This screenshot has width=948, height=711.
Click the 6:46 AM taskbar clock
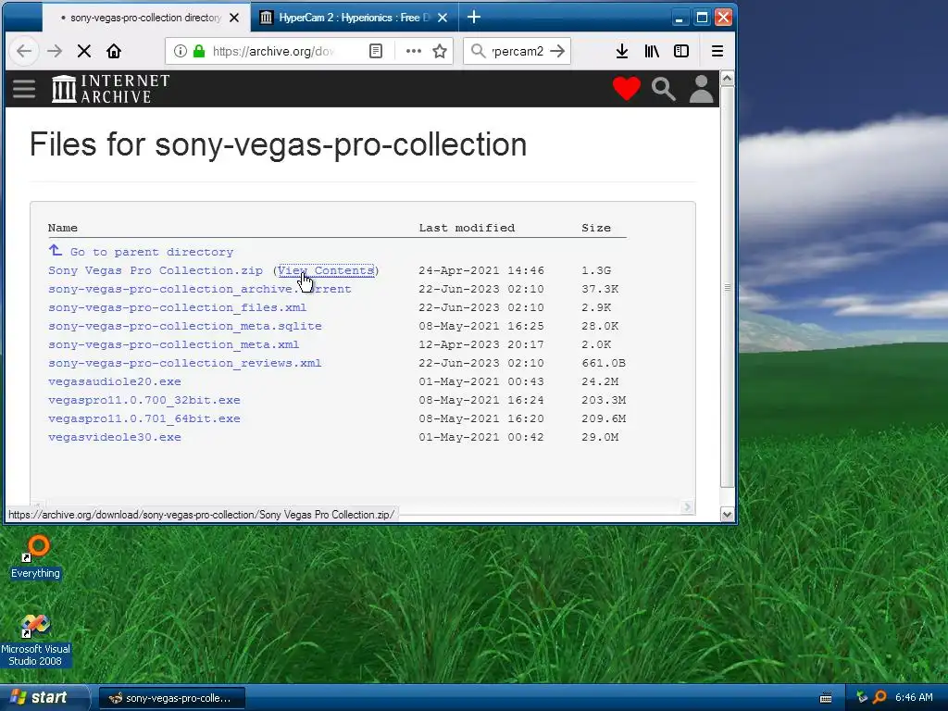(x=914, y=697)
